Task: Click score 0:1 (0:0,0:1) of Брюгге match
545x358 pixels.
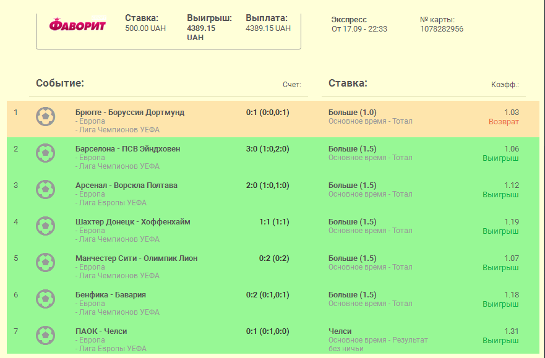Action: tap(268, 113)
